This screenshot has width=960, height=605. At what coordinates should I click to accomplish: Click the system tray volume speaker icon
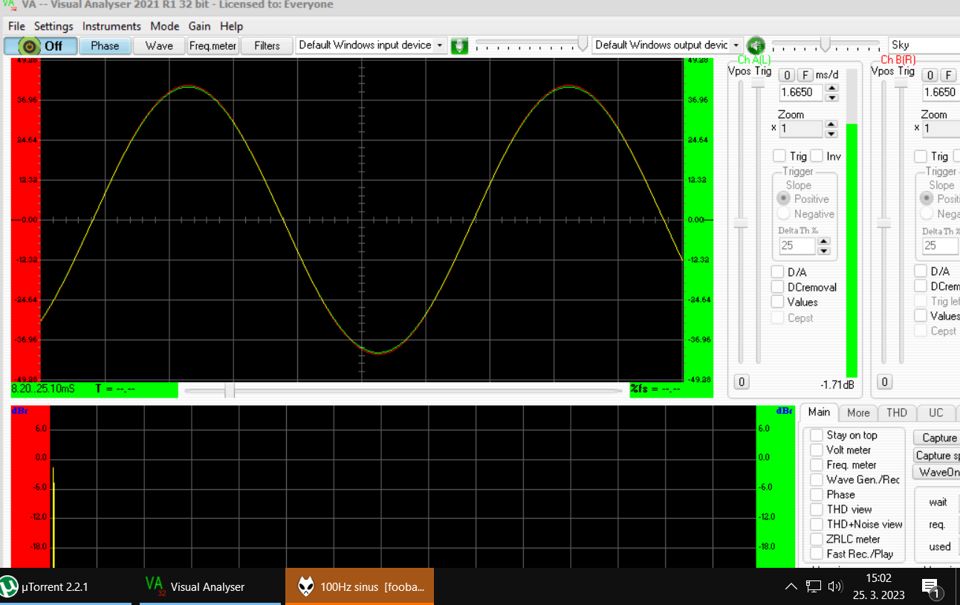coord(835,586)
